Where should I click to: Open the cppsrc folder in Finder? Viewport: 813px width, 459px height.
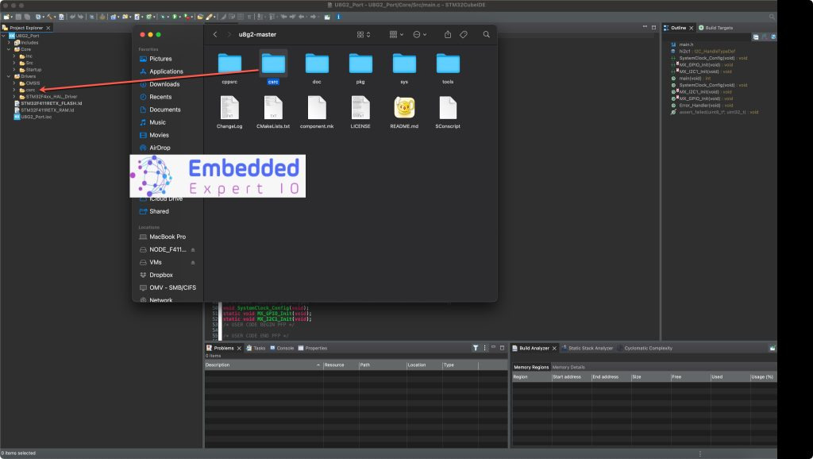(229, 68)
